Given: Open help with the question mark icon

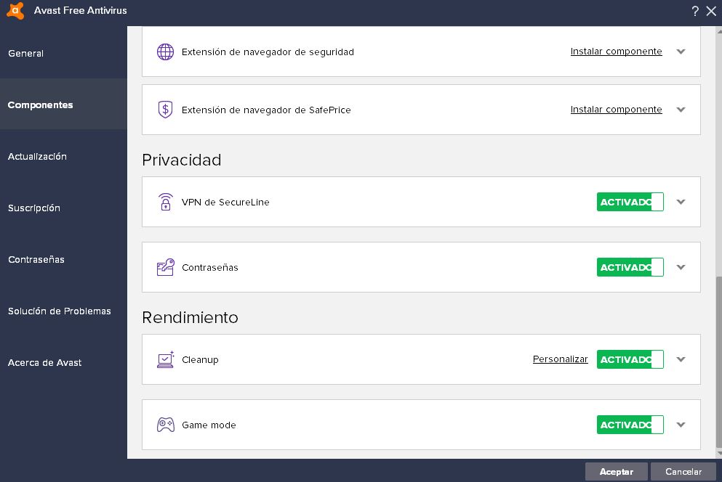Looking at the screenshot, I should (x=695, y=11).
